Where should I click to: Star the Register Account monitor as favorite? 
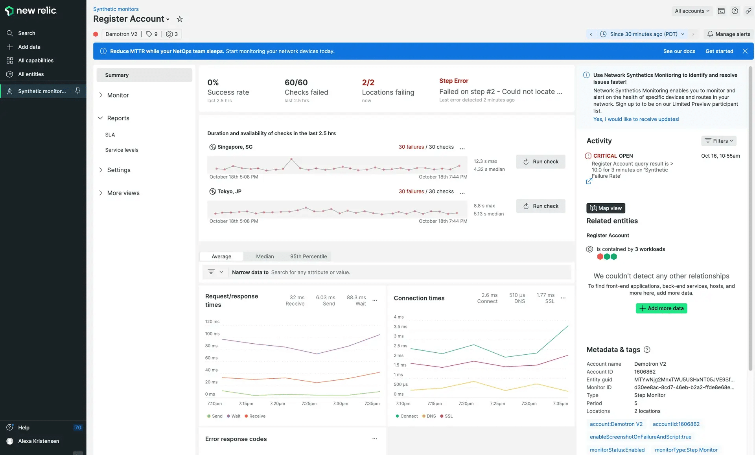coord(180,19)
